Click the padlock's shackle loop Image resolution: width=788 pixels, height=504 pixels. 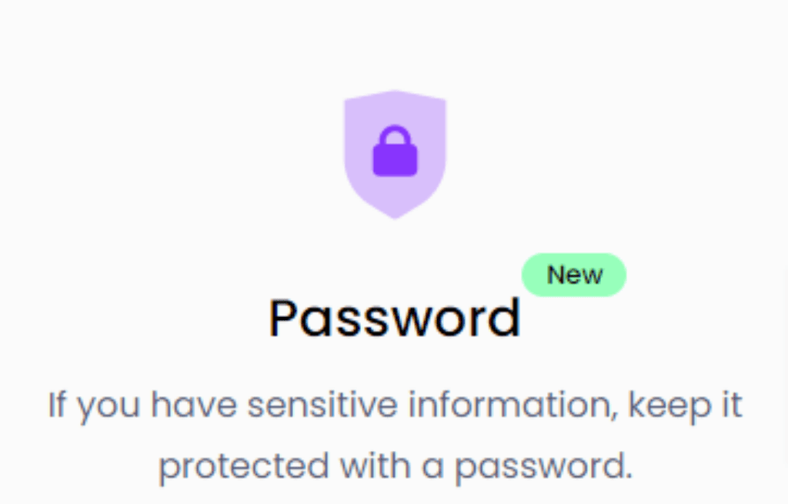(x=395, y=135)
